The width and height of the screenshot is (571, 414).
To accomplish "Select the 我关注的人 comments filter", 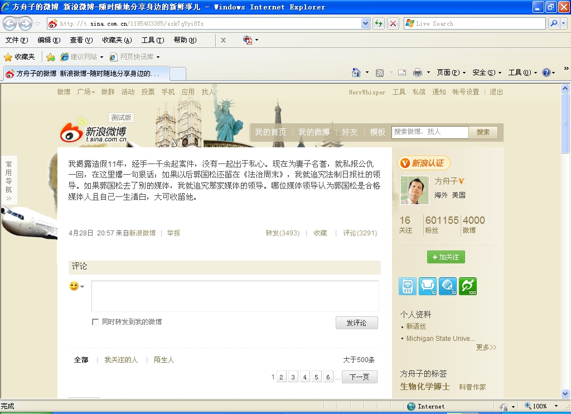I will pyautogui.click(x=121, y=360).
